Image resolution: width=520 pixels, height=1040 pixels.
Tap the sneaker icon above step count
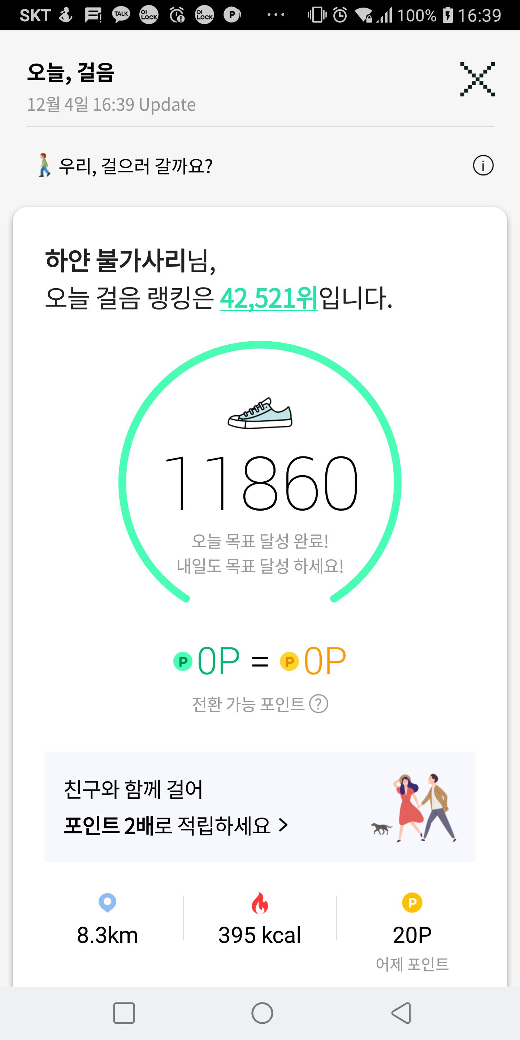260,413
